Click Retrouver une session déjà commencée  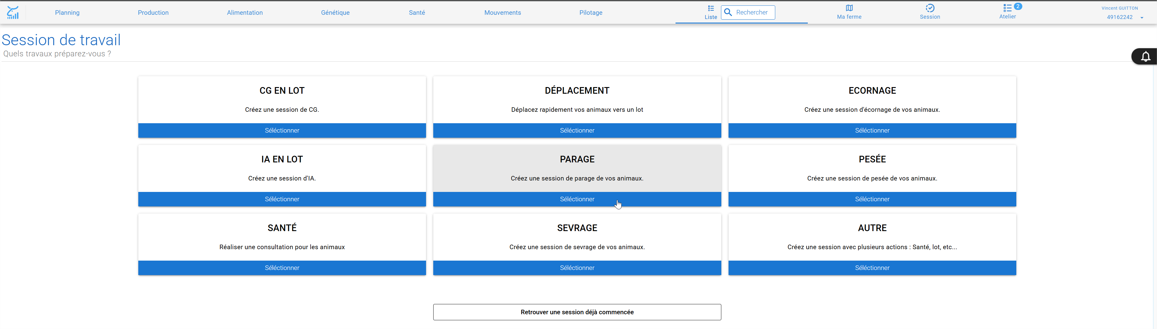click(x=577, y=312)
